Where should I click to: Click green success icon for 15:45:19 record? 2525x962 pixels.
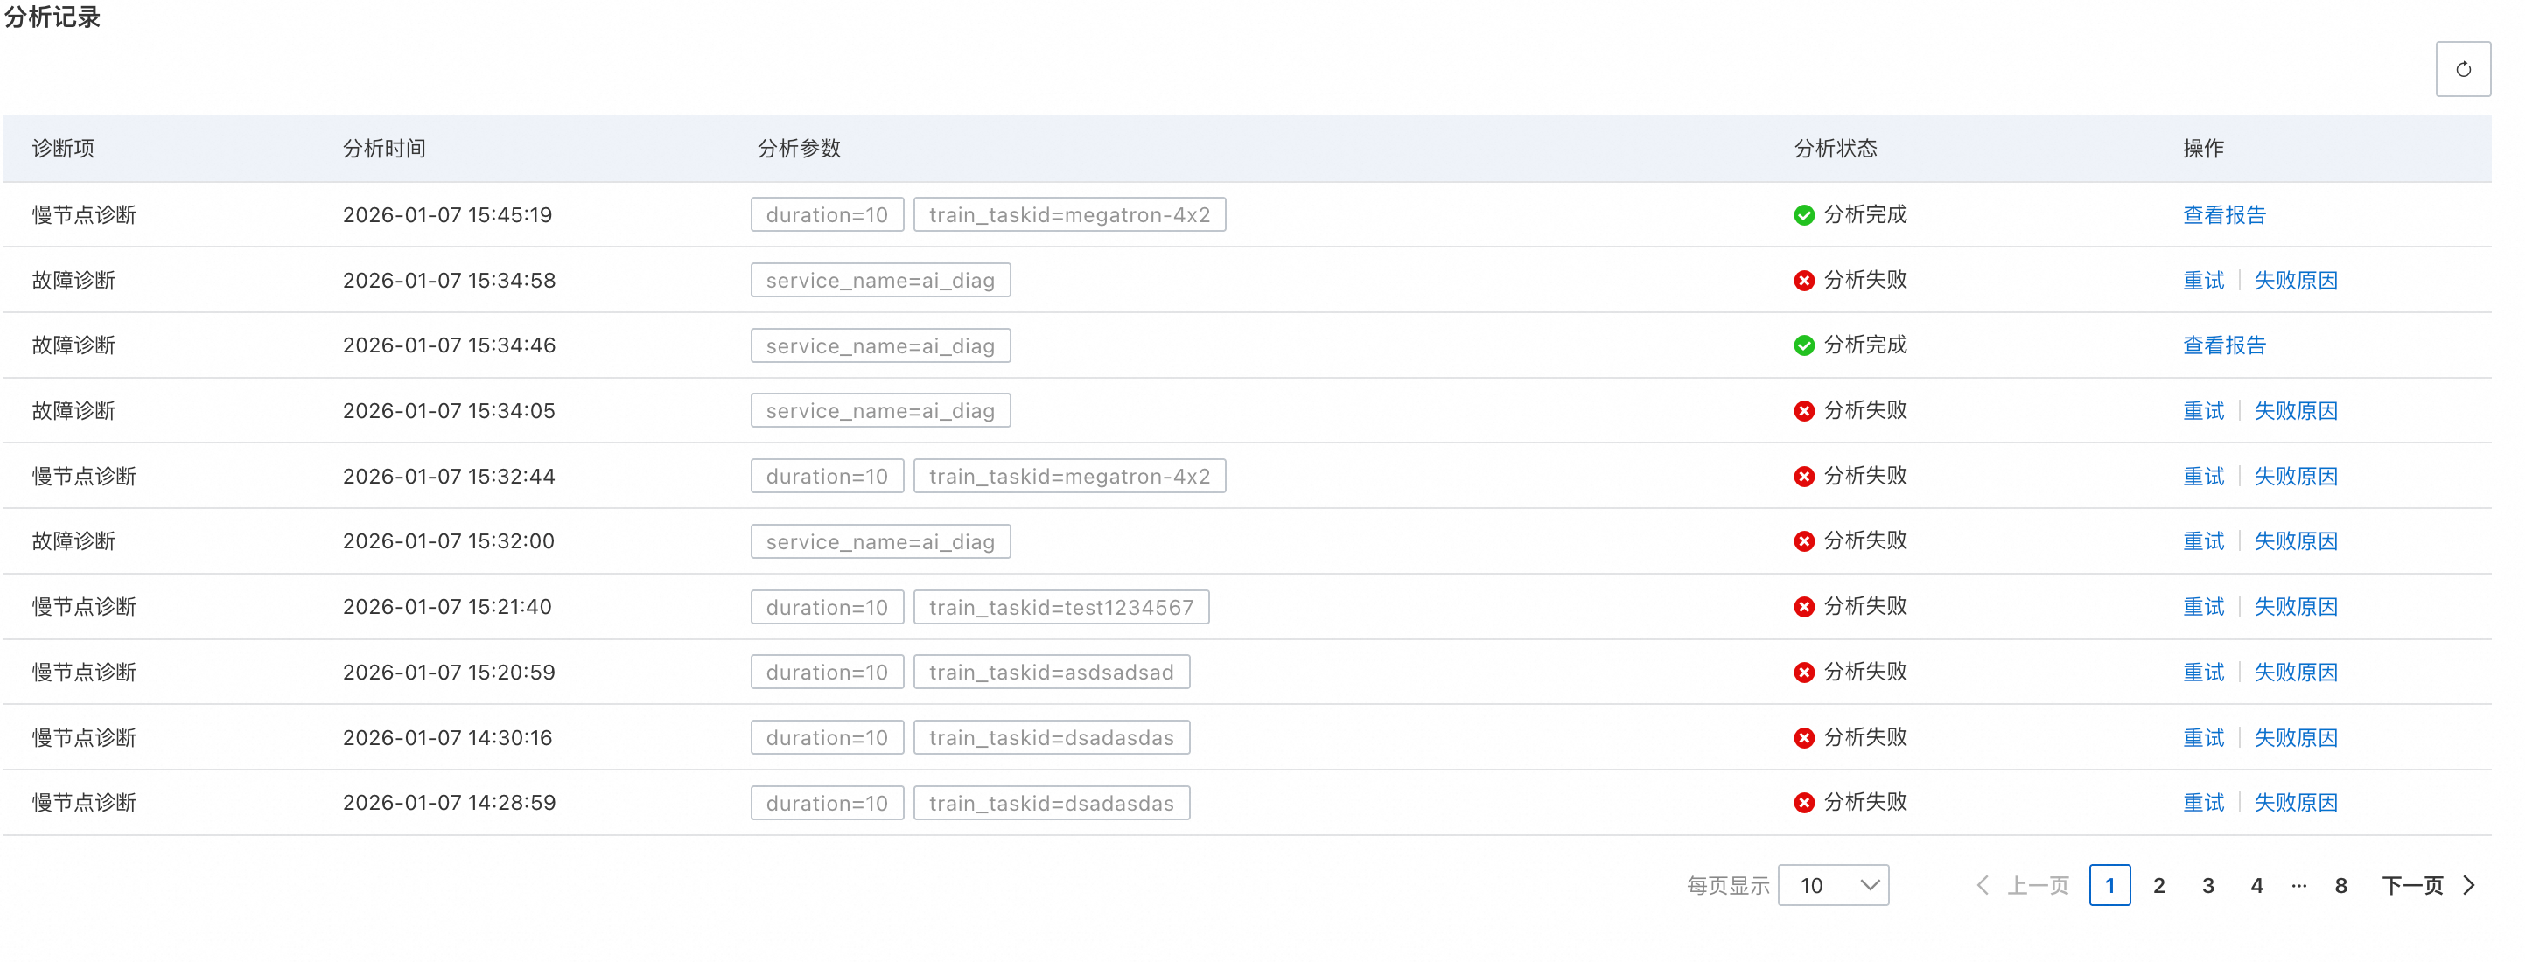(x=1803, y=215)
